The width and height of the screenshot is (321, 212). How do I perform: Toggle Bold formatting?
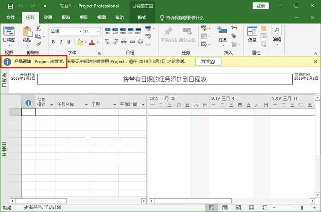[x=53, y=42]
